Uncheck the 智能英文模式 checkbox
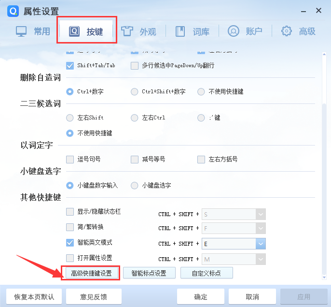The width and height of the screenshot is (331, 307). click(70, 243)
